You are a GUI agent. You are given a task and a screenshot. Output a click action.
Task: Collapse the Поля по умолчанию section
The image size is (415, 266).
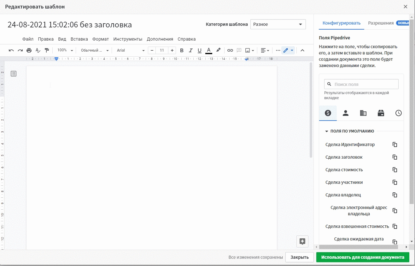coord(327,131)
